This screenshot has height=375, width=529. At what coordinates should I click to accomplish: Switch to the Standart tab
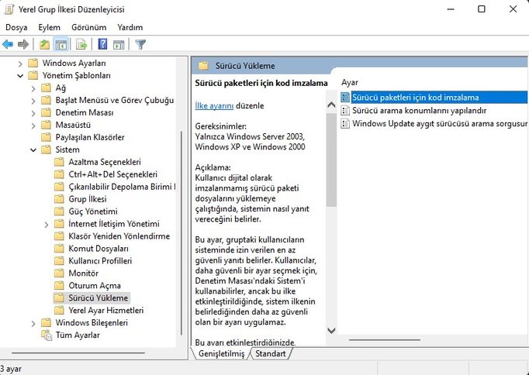(x=271, y=354)
